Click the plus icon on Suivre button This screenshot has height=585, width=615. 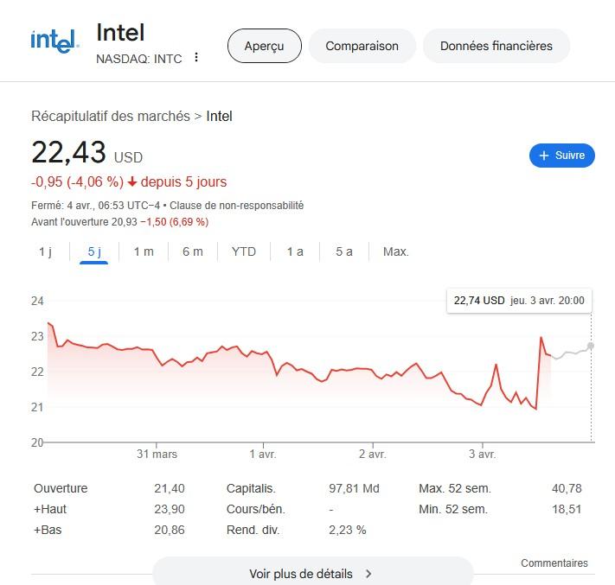click(543, 156)
